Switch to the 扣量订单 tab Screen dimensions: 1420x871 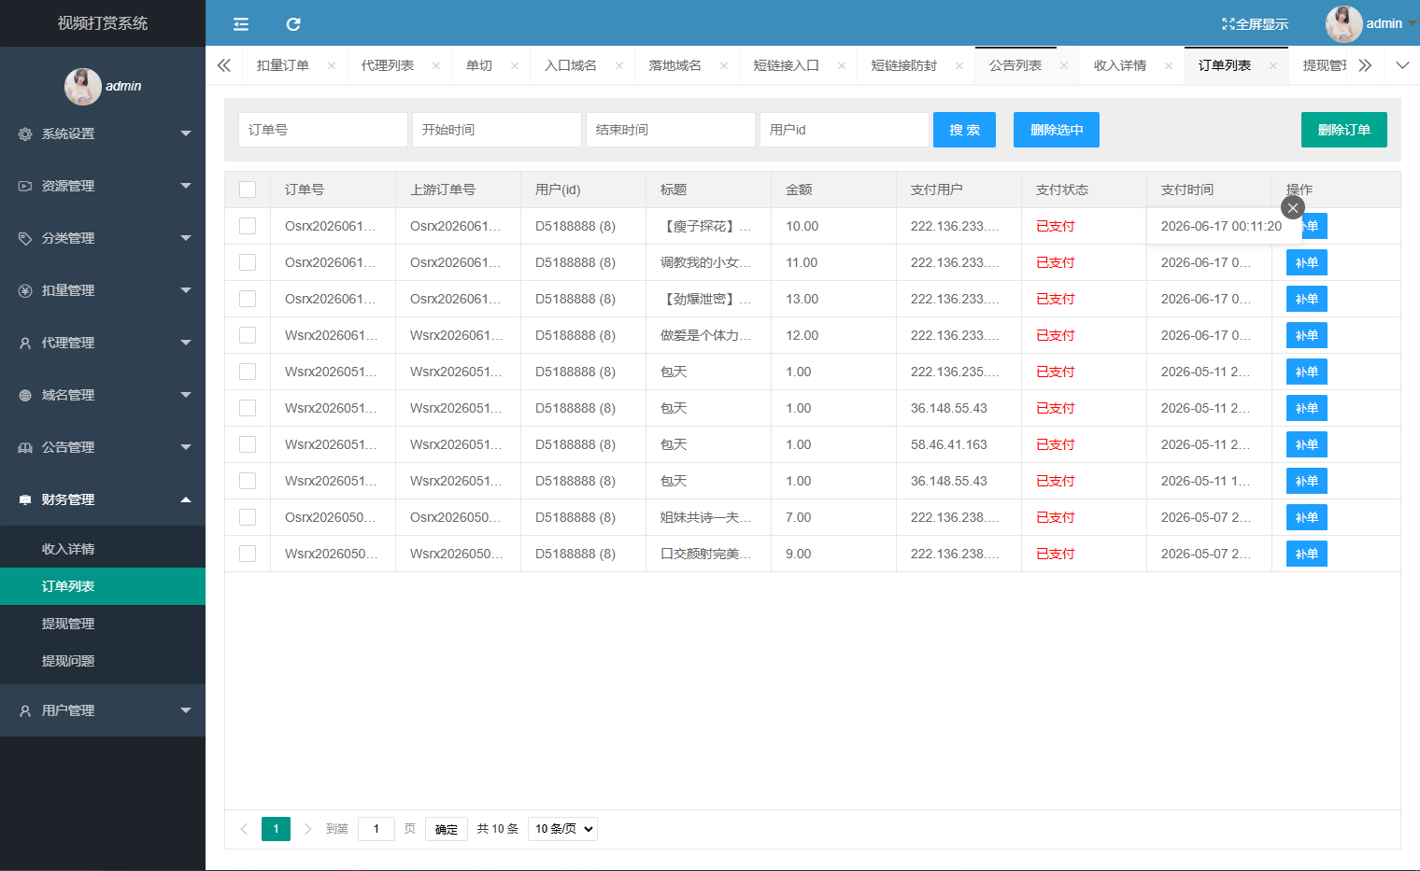[x=283, y=65]
